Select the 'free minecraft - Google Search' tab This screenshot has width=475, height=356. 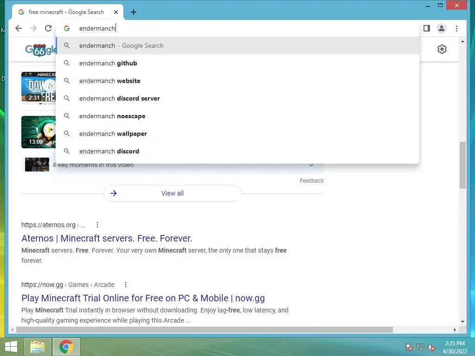click(x=68, y=12)
